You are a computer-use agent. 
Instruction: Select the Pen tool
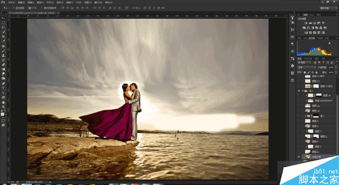click(3, 84)
